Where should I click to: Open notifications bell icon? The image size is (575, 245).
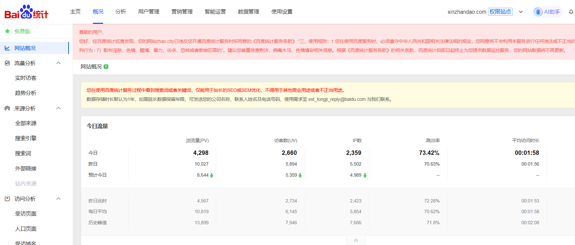click(x=571, y=12)
